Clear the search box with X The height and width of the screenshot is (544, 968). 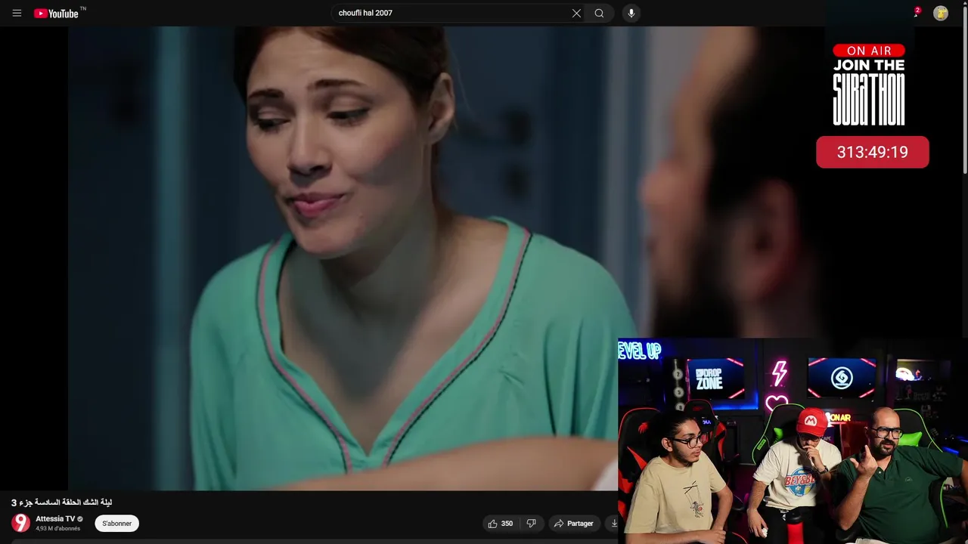coord(576,13)
